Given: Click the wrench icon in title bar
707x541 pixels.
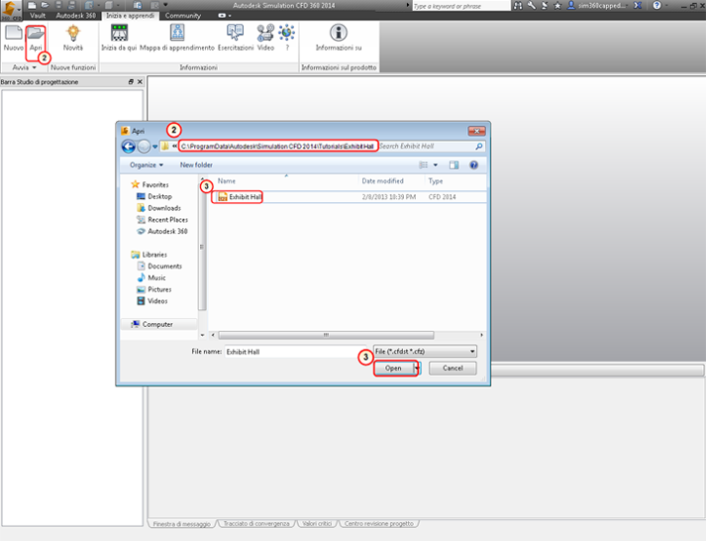Looking at the screenshot, I should pyautogui.click(x=531, y=5).
